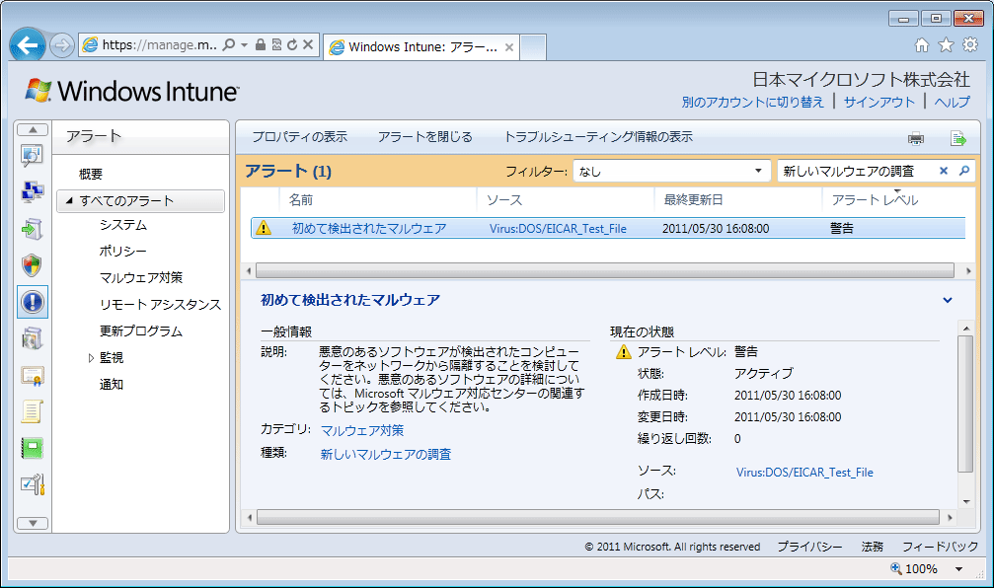Open the Licenses certificate icon
The image size is (994, 588).
pos(32,376)
